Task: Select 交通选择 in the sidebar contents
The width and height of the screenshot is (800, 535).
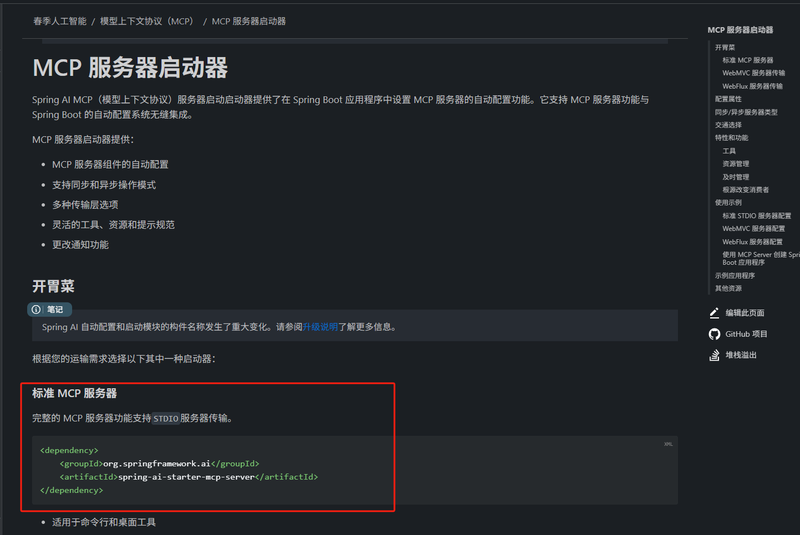Action: pyautogui.click(x=728, y=125)
